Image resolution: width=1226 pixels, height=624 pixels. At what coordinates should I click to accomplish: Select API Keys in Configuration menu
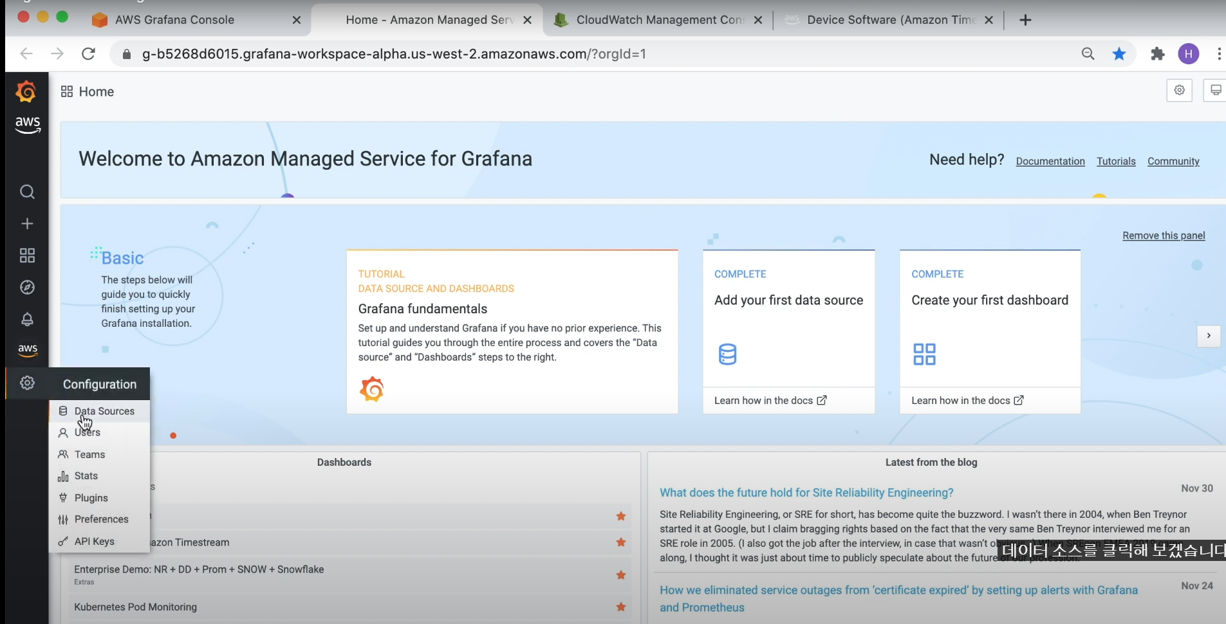click(x=100, y=542)
